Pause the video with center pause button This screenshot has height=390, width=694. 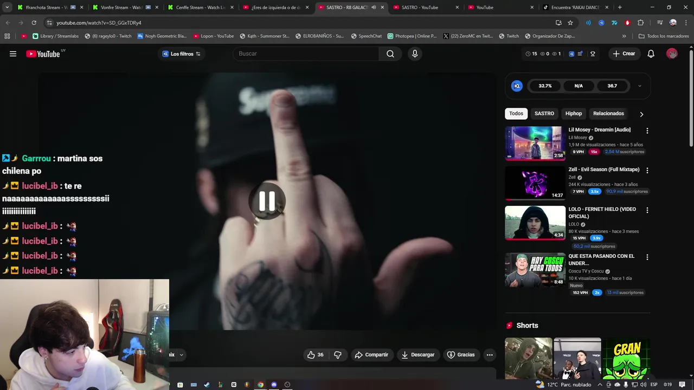tap(267, 201)
